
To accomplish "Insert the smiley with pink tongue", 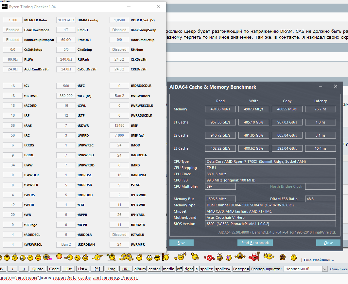I will pyautogui.click(x=47, y=257).
